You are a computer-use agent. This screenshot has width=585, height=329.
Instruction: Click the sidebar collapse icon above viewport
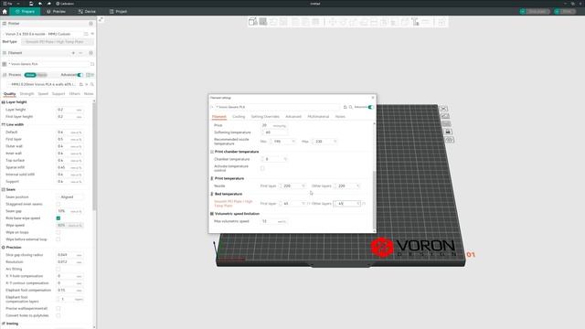click(x=101, y=19)
